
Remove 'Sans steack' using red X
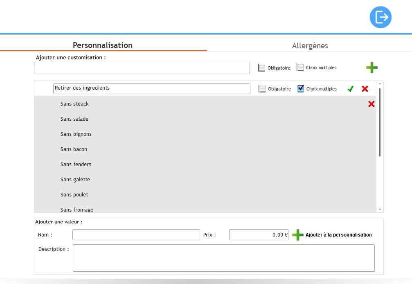[371, 104]
